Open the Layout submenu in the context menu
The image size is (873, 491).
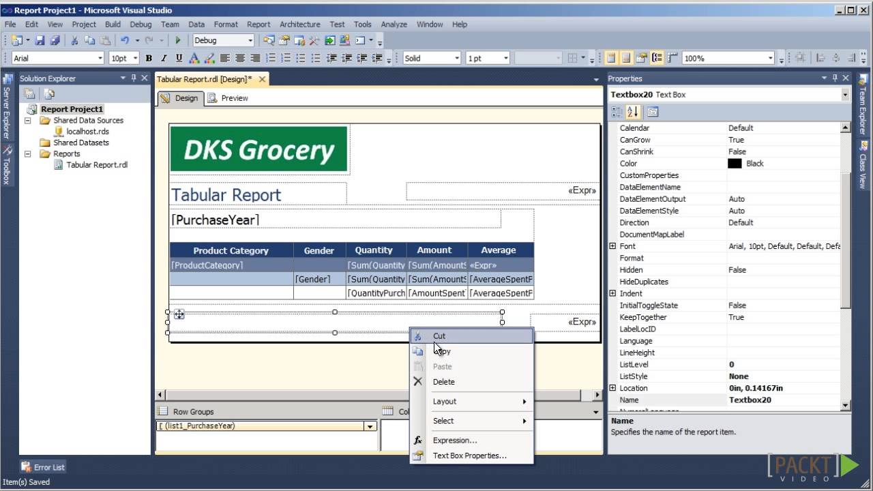coord(471,401)
